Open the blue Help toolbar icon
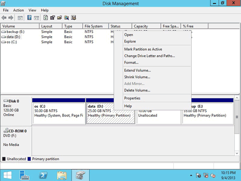 pyautogui.click(x=29, y=18)
